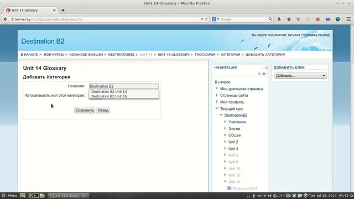Go to the Firefox home page icon
The width and height of the screenshot is (354, 199).
click(x=289, y=19)
